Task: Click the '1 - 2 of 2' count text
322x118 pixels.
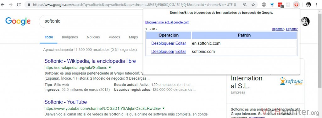Action: (151, 29)
